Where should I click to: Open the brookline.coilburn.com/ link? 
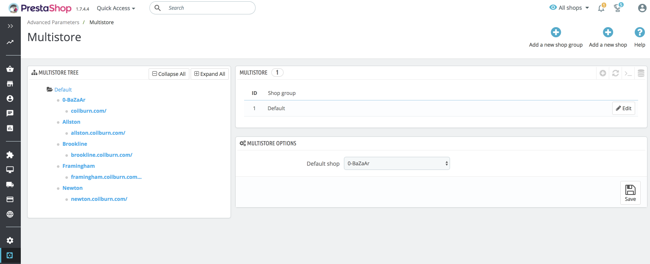[101, 155]
